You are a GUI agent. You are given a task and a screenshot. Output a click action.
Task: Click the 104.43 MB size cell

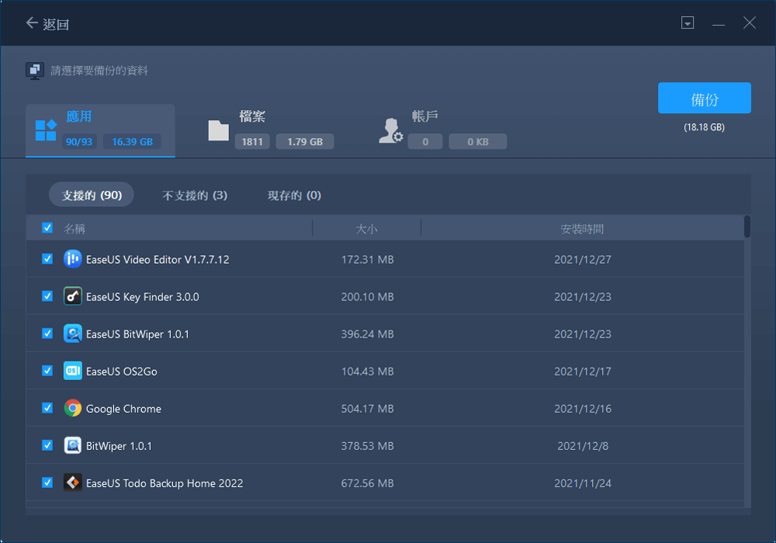coord(367,372)
